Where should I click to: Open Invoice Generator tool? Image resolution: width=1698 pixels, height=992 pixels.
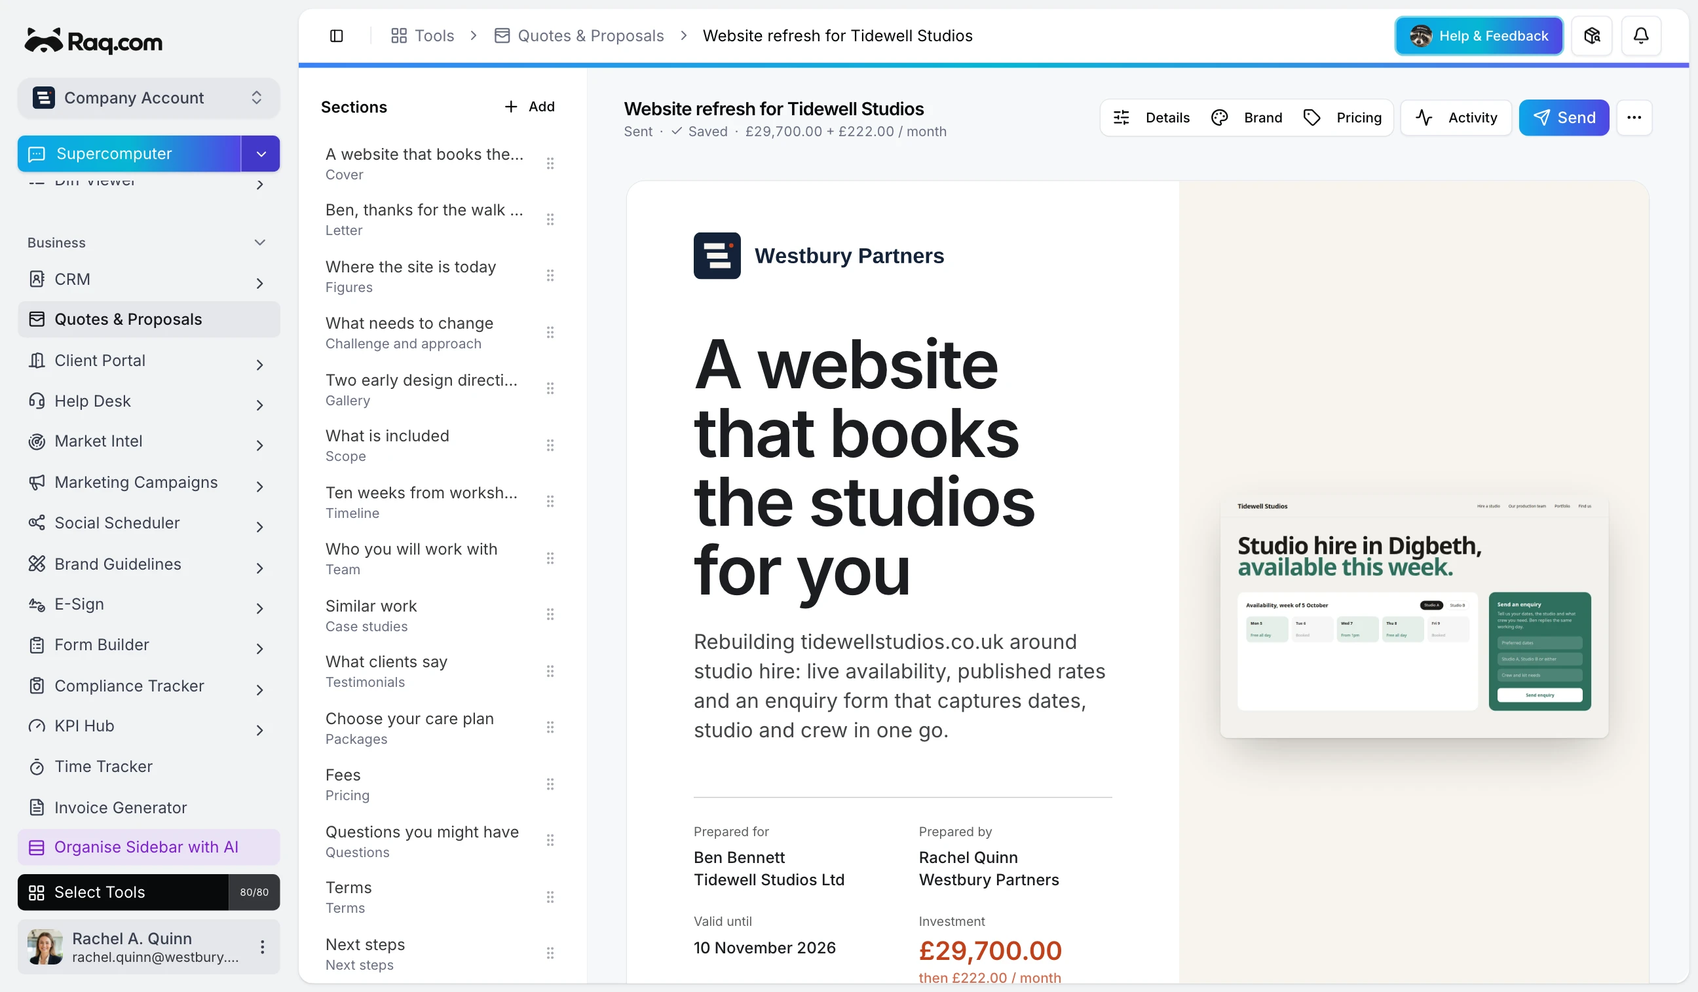(148, 807)
